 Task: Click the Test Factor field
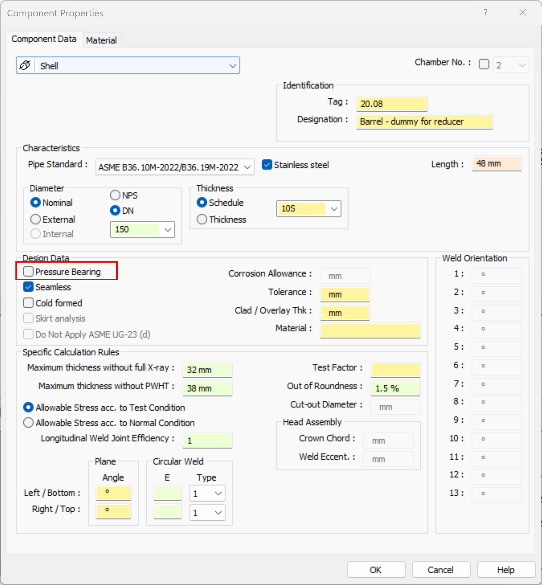[395, 370]
